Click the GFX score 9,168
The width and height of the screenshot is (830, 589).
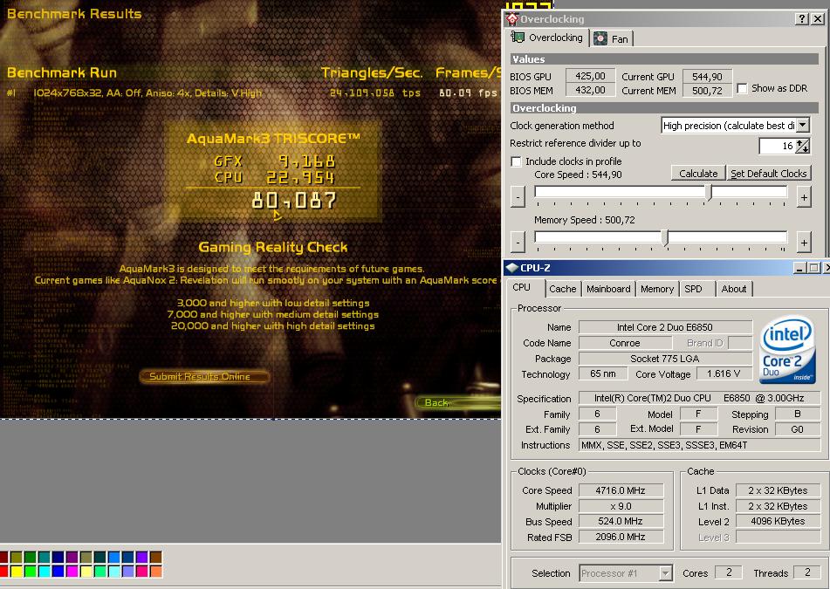[x=307, y=161]
